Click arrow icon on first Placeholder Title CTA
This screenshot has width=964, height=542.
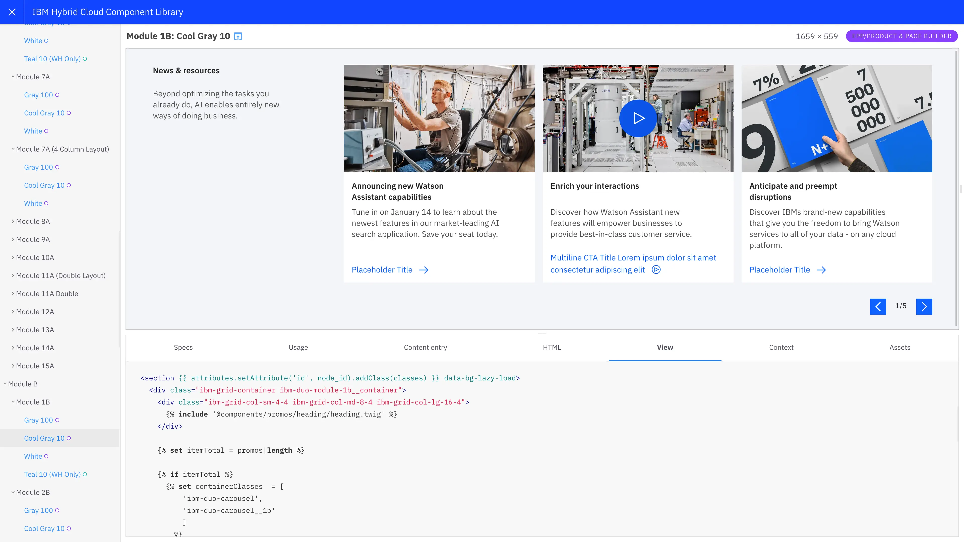point(424,270)
